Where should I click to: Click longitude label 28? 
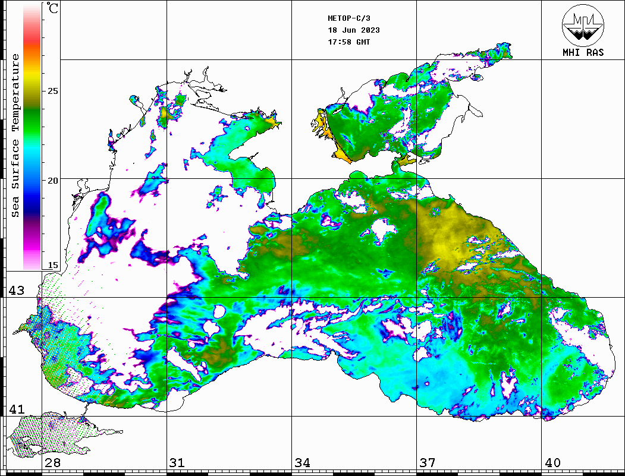pyautogui.click(x=52, y=462)
